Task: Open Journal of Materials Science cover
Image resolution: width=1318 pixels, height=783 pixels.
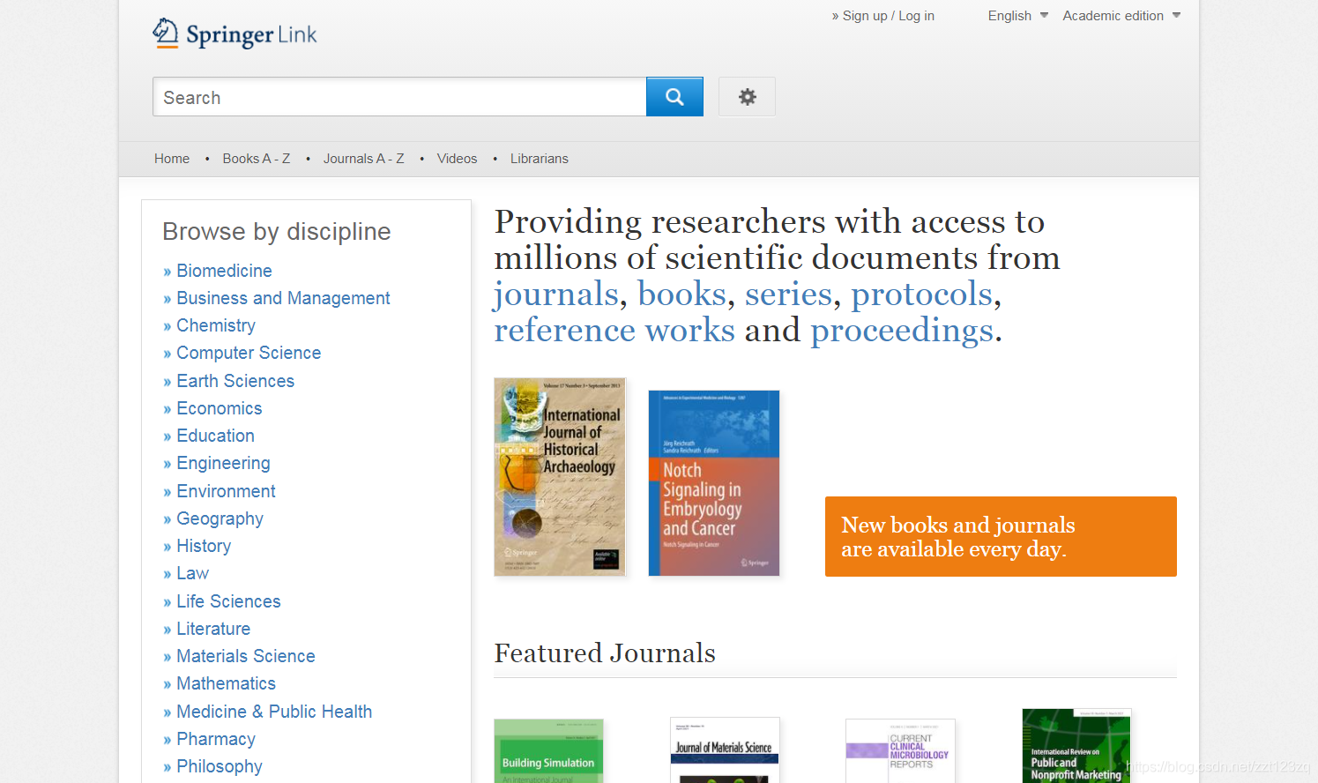Action: coord(725,750)
